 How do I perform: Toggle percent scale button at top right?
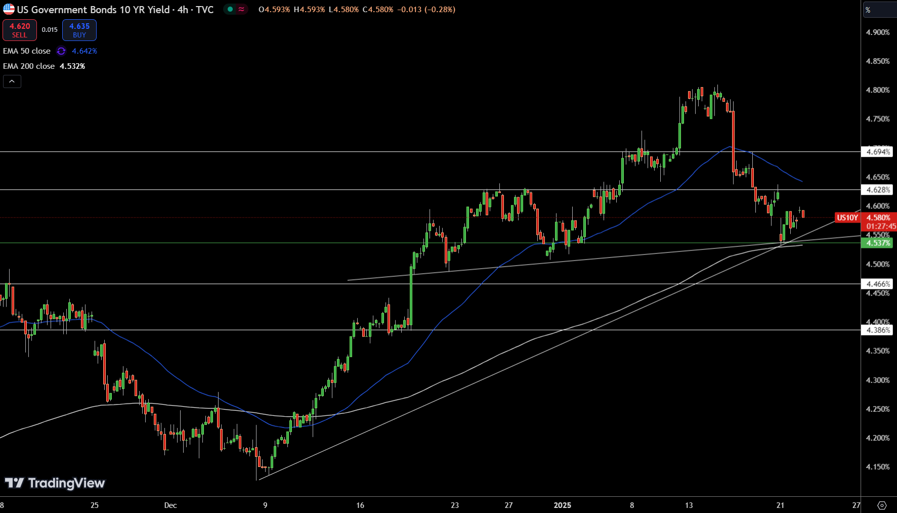coord(879,10)
